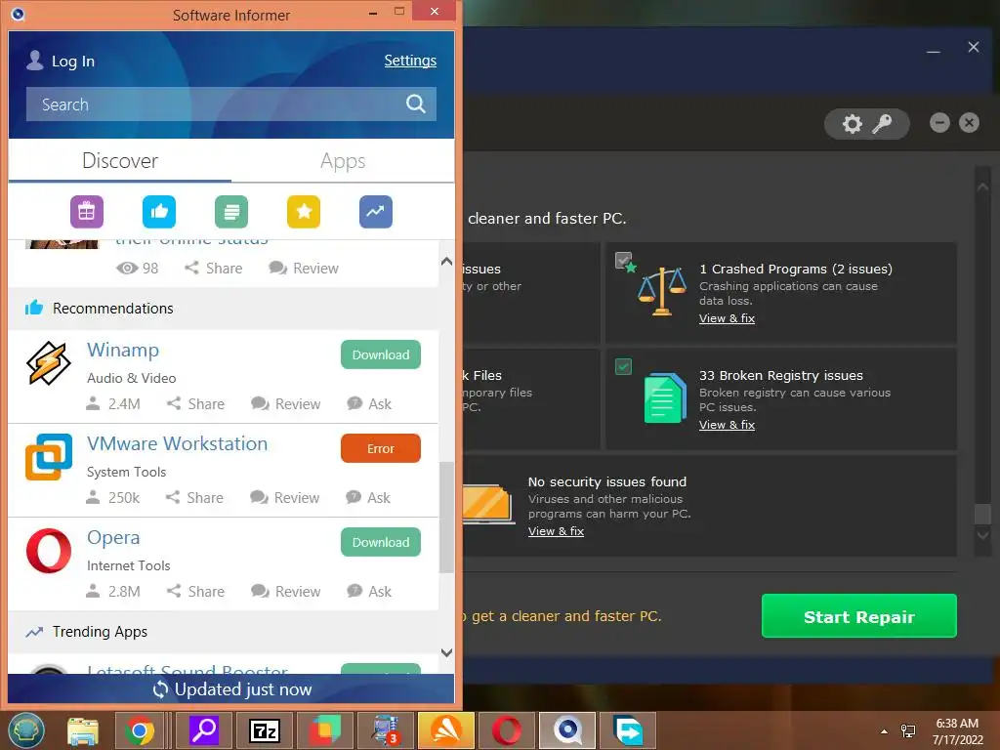Click the Start button globe icon
The height and width of the screenshot is (750, 1000).
point(26,730)
